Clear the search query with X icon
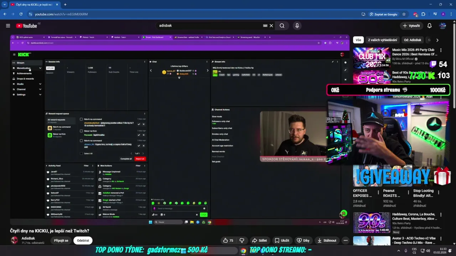Image resolution: width=456 pixels, height=256 pixels. pyautogui.click(x=271, y=26)
